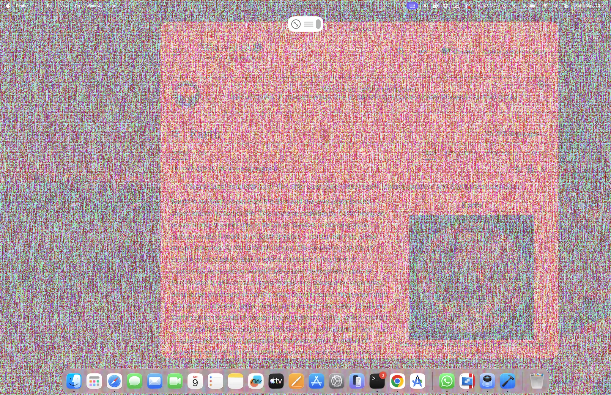Open the Notes app in the Dock
Viewport: 611px width, 395px height.
click(x=236, y=381)
